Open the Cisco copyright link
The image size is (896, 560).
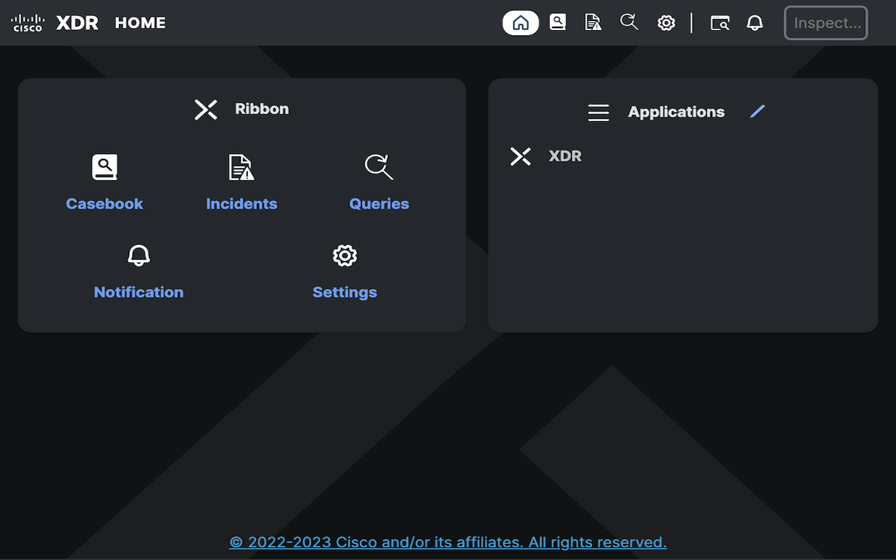(448, 542)
